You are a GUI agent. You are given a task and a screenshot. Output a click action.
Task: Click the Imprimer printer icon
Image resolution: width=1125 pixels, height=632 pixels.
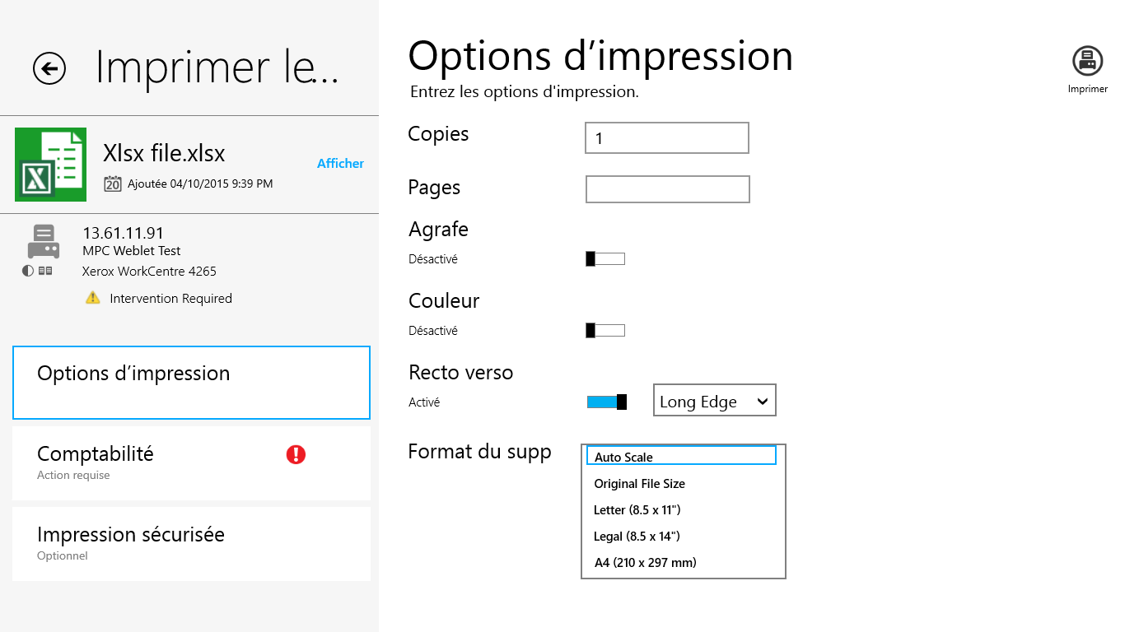(1087, 61)
